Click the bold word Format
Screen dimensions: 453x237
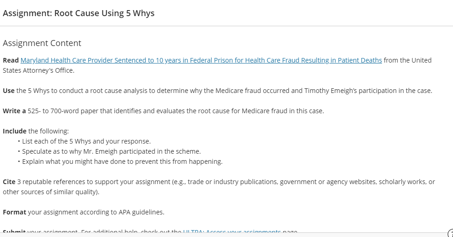click(x=14, y=212)
